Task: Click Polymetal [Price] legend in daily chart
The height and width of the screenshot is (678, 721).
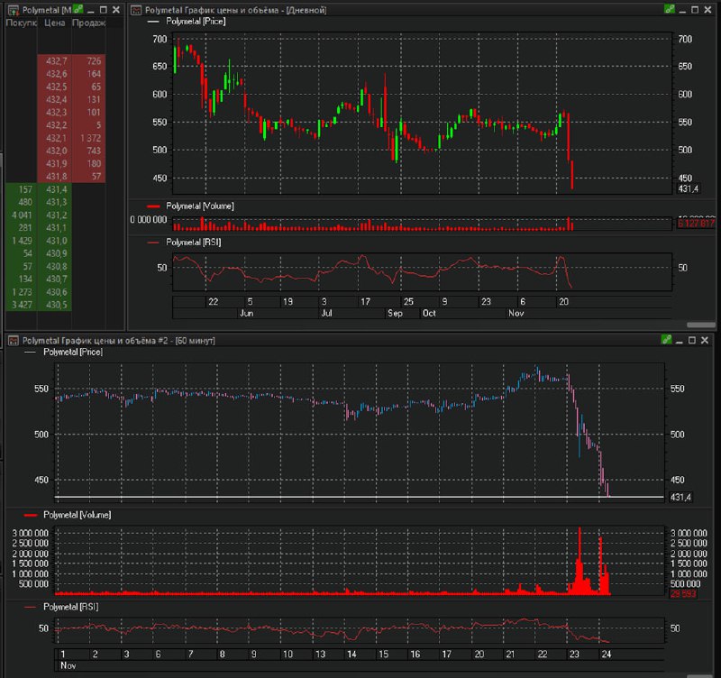Action: point(196,21)
